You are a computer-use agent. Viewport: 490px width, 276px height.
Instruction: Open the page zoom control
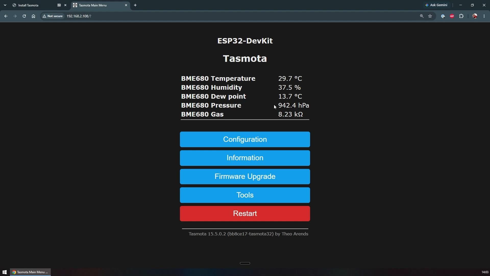point(422,16)
